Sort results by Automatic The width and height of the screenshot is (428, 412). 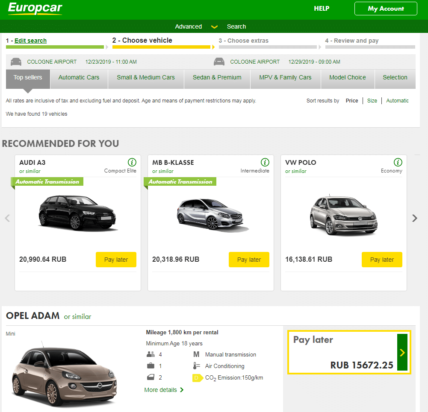397,101
